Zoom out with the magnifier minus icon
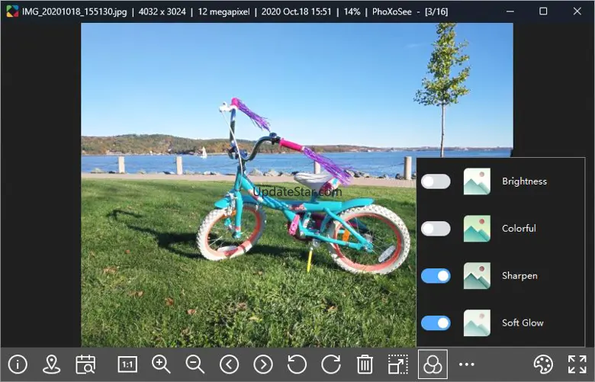The height and width of the screenshot is (382, 595). pyautogui.click(x=195, y=364)
